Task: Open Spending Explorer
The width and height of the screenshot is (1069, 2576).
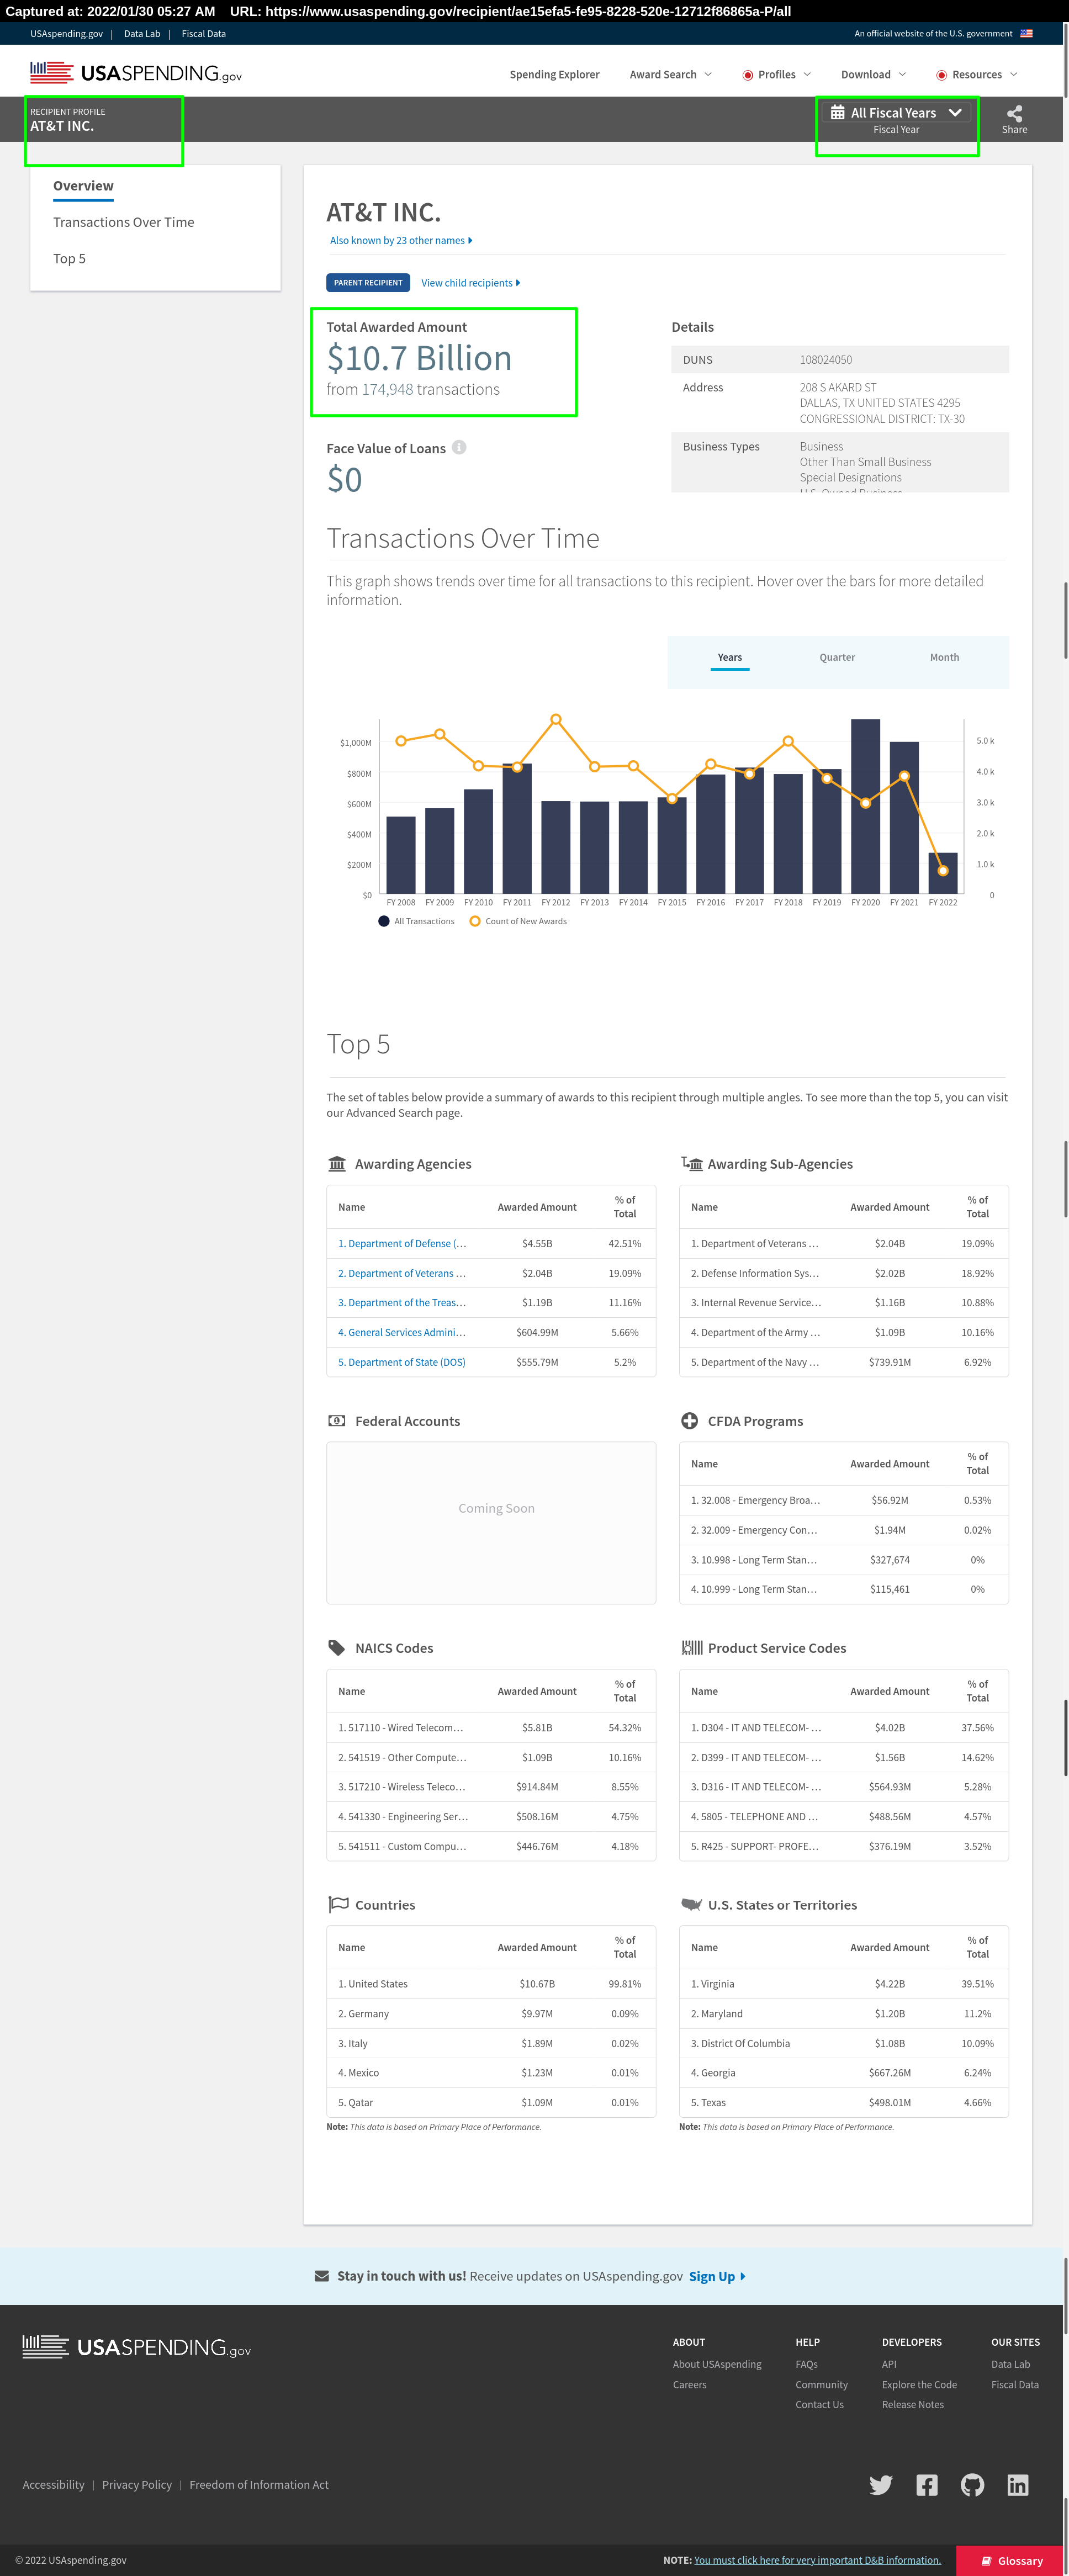Action: point(554,75)
